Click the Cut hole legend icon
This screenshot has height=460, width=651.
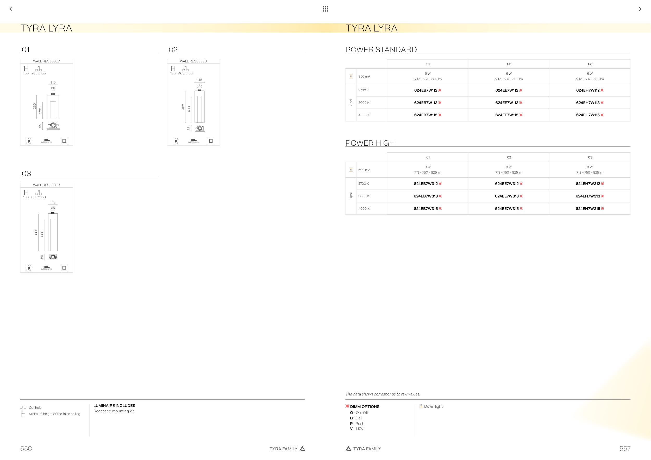tap(23, 407)
